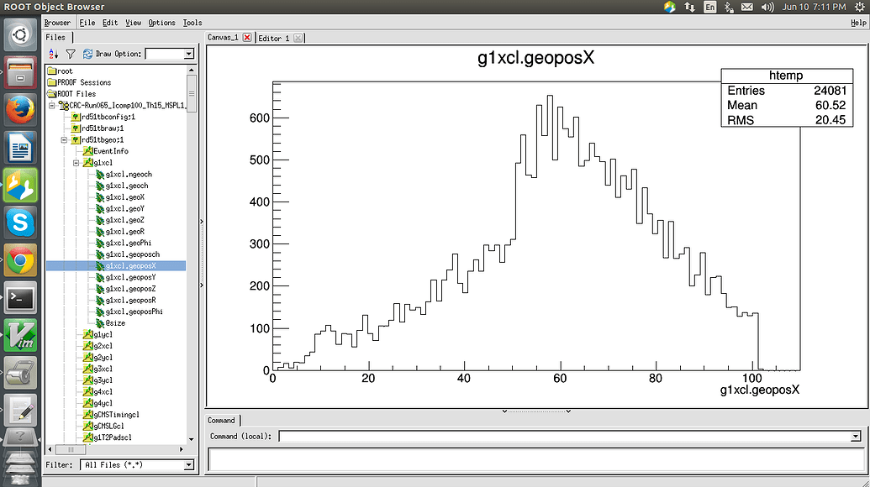
Task: Open the Browser menu
Action: click(x=58, y=23)
